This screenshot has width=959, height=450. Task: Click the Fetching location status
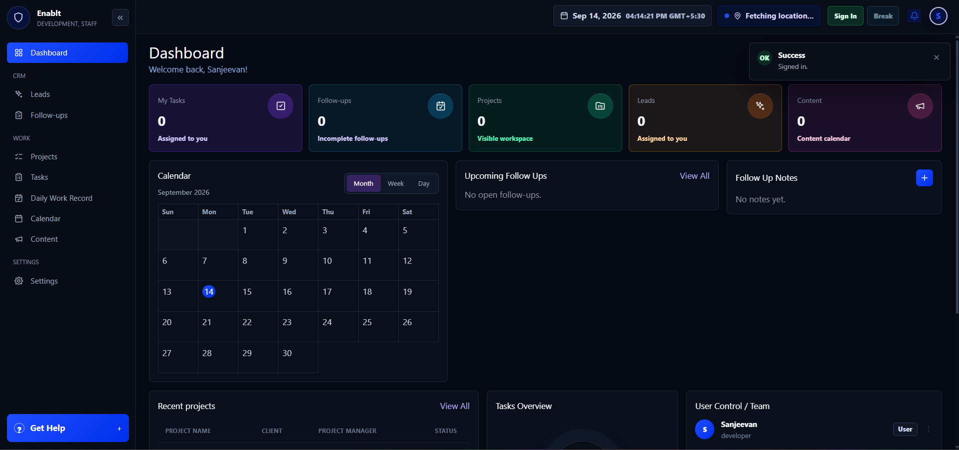pos(769,16)
